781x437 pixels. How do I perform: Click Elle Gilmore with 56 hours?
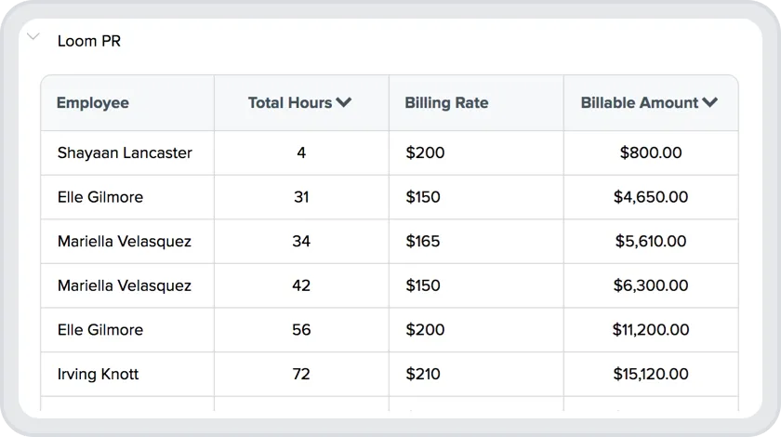click(x=100, y=330)
